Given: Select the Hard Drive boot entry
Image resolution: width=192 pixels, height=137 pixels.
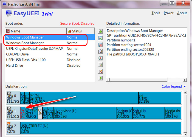Looking at the screenshot, I should [50, 65].
